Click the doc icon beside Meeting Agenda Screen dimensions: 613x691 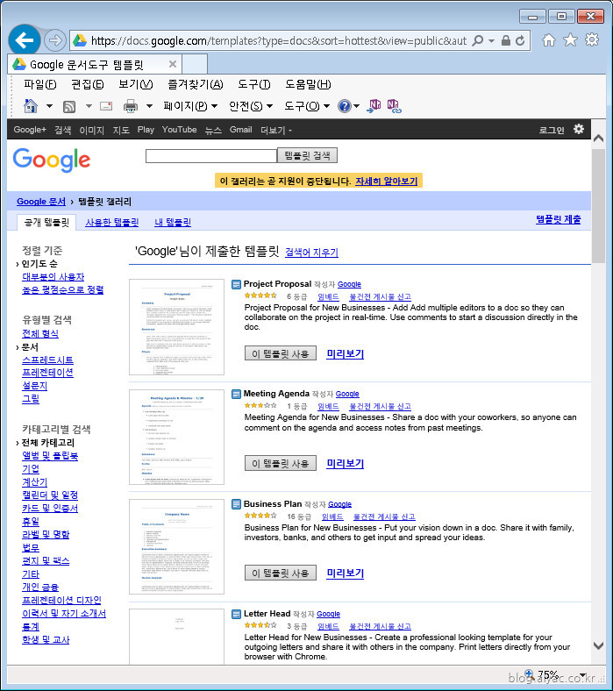pyautogui.click(x=236, y=394)
